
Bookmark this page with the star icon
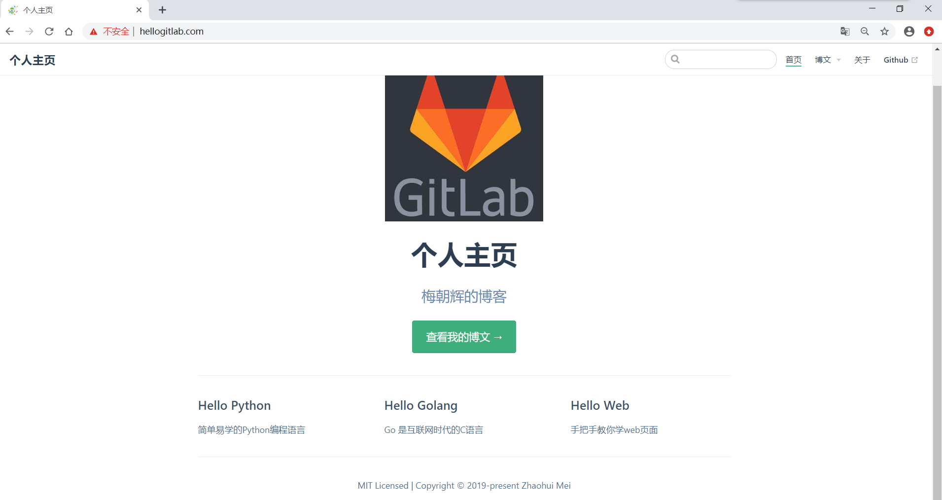coord(885,32)
